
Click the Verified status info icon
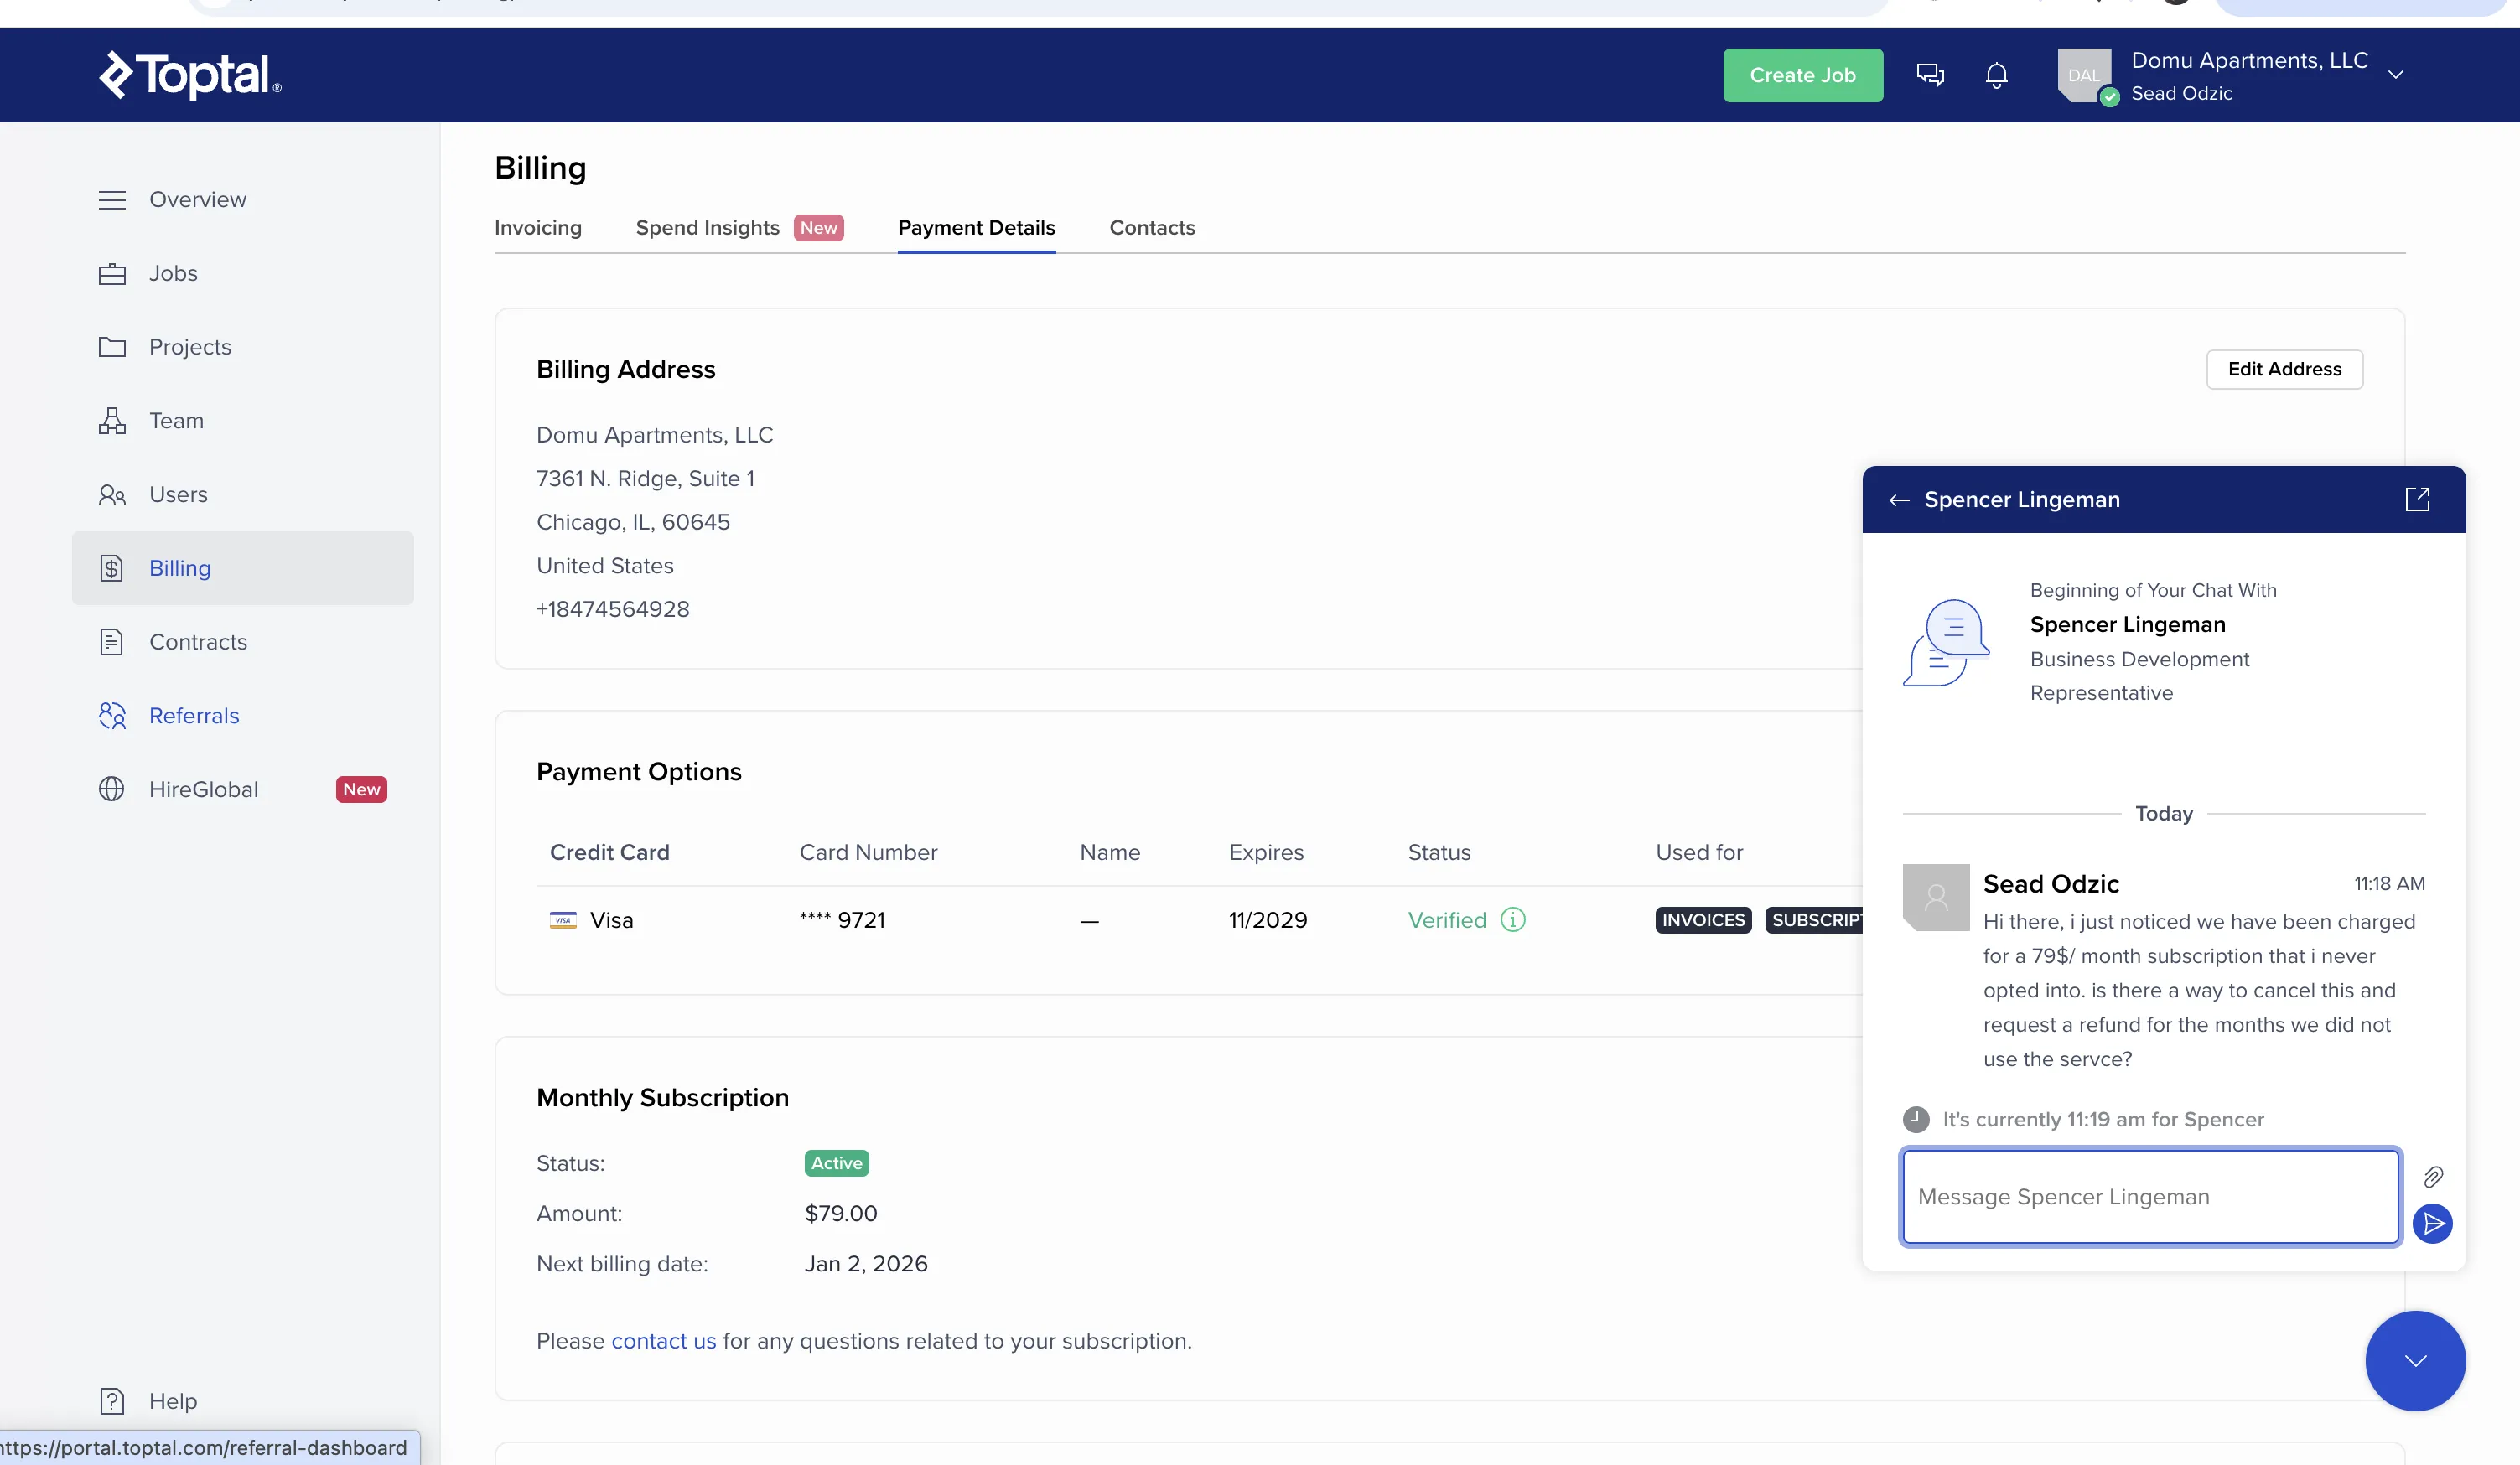pos(1513,919)
